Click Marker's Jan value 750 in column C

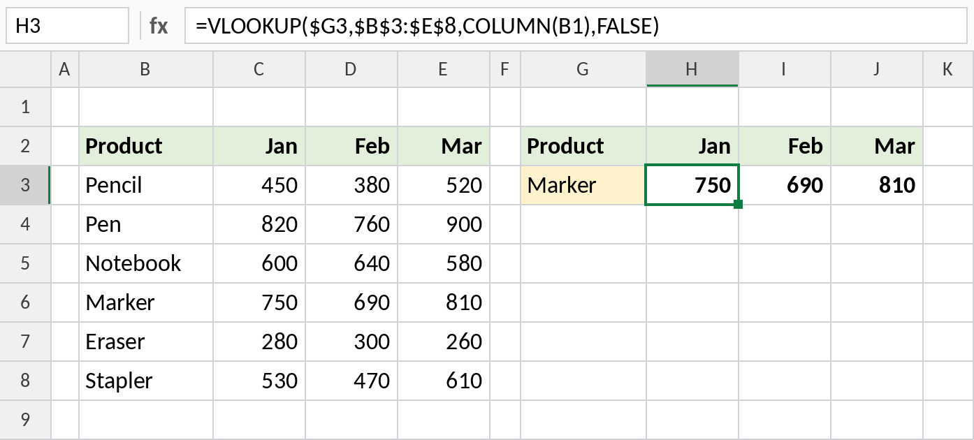click(259, 302)
